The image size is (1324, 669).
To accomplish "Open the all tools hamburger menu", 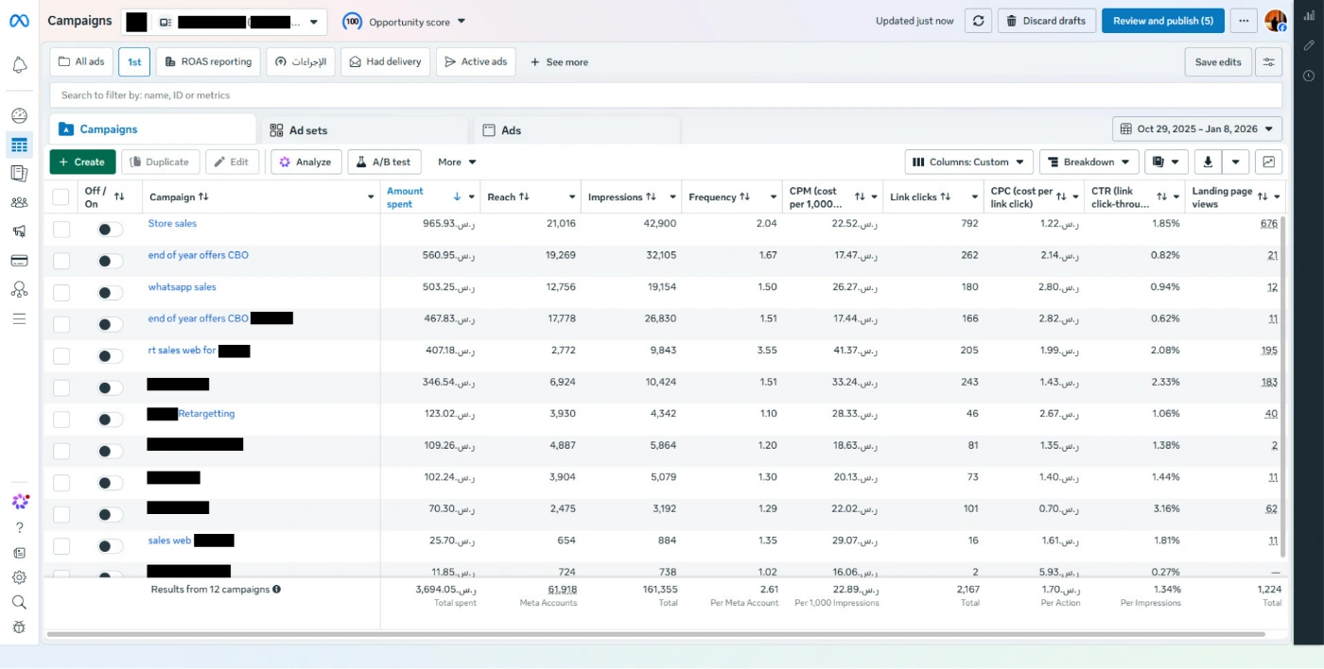I will point(19,318).
